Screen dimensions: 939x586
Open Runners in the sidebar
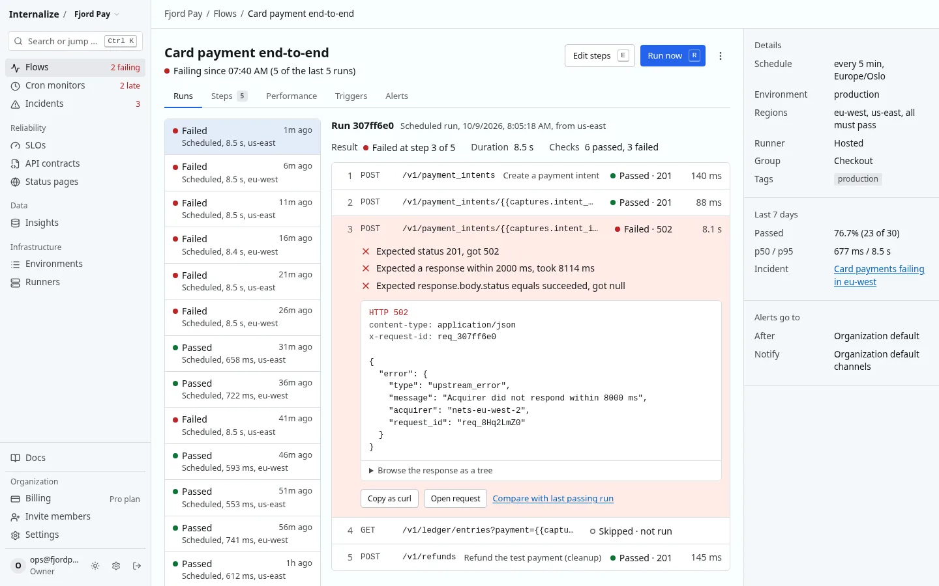[75, 282]
